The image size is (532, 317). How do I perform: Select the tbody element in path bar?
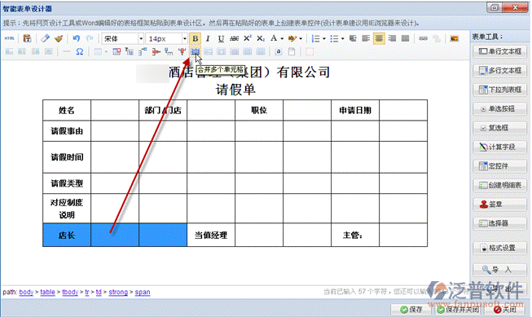coord(70,292)
